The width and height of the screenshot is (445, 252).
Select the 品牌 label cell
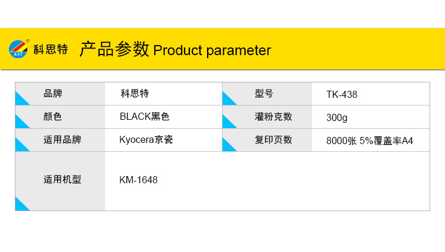click(53, 94)
